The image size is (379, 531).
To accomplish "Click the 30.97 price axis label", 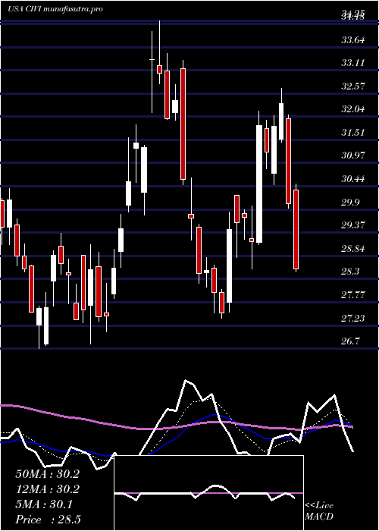I will 353,156.
